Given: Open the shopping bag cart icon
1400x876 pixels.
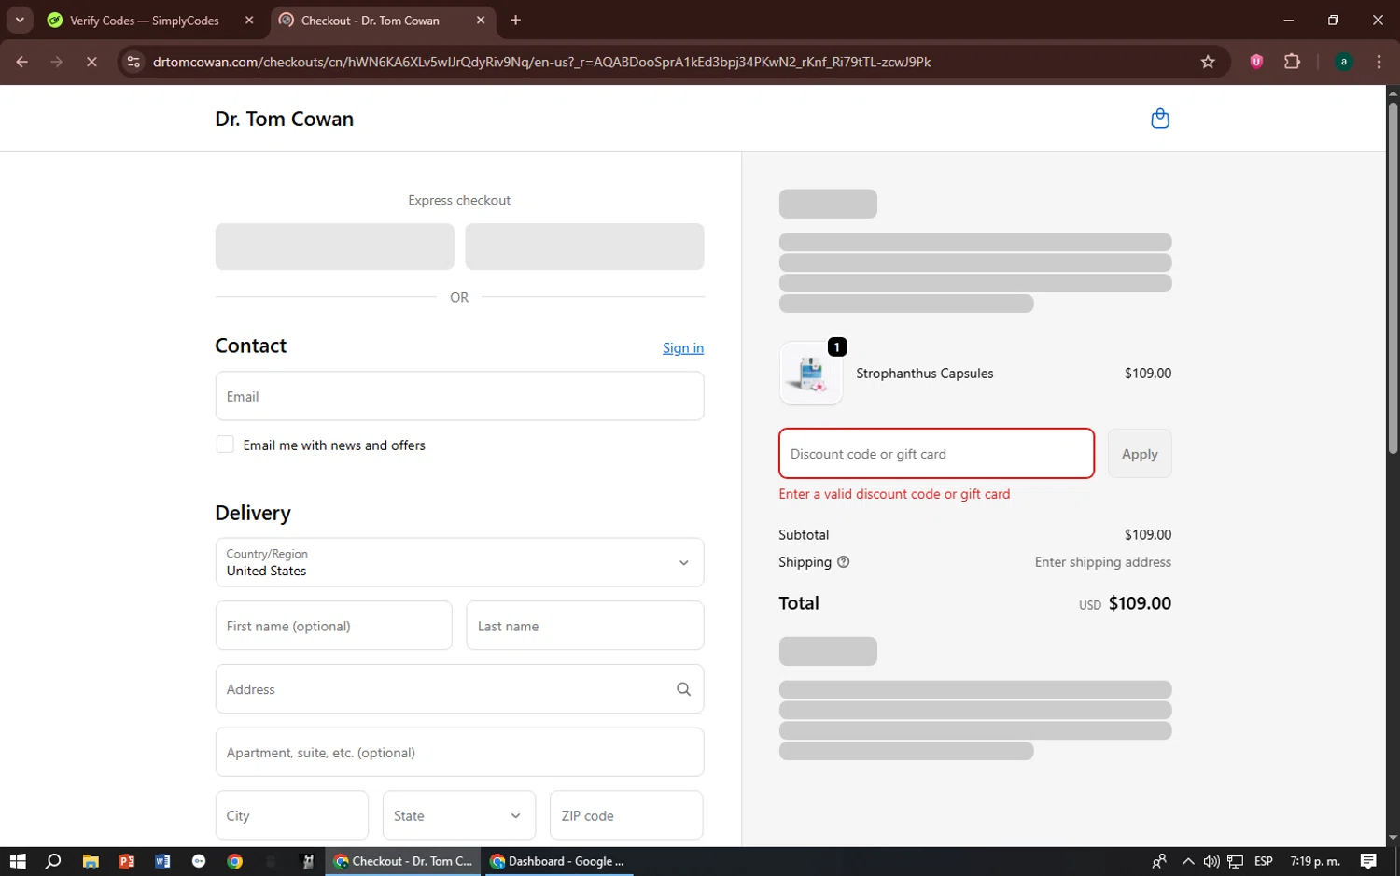Looking at the screenshot, I should coord(1159,119).
